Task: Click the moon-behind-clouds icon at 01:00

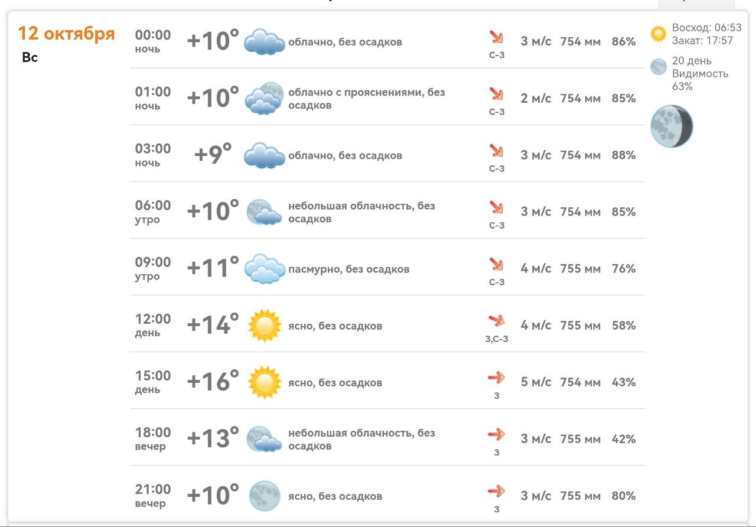Action: click(x=265, y=99)
